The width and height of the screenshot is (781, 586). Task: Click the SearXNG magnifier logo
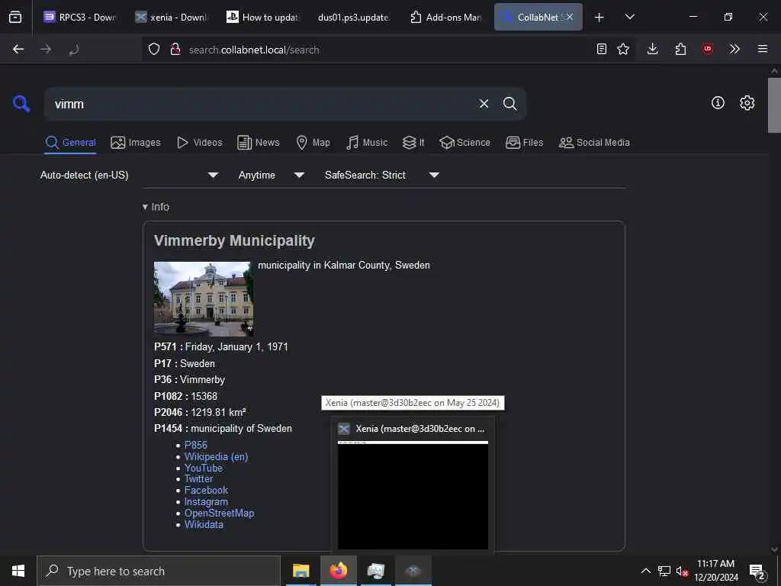pos(21,104)
